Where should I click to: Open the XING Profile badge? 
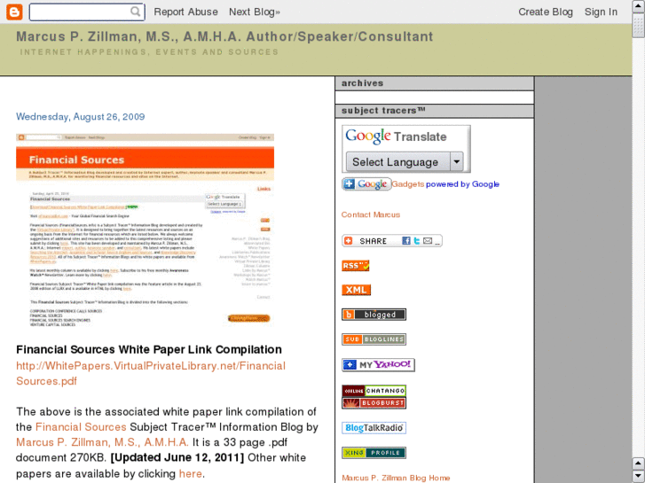coord(374,453)
